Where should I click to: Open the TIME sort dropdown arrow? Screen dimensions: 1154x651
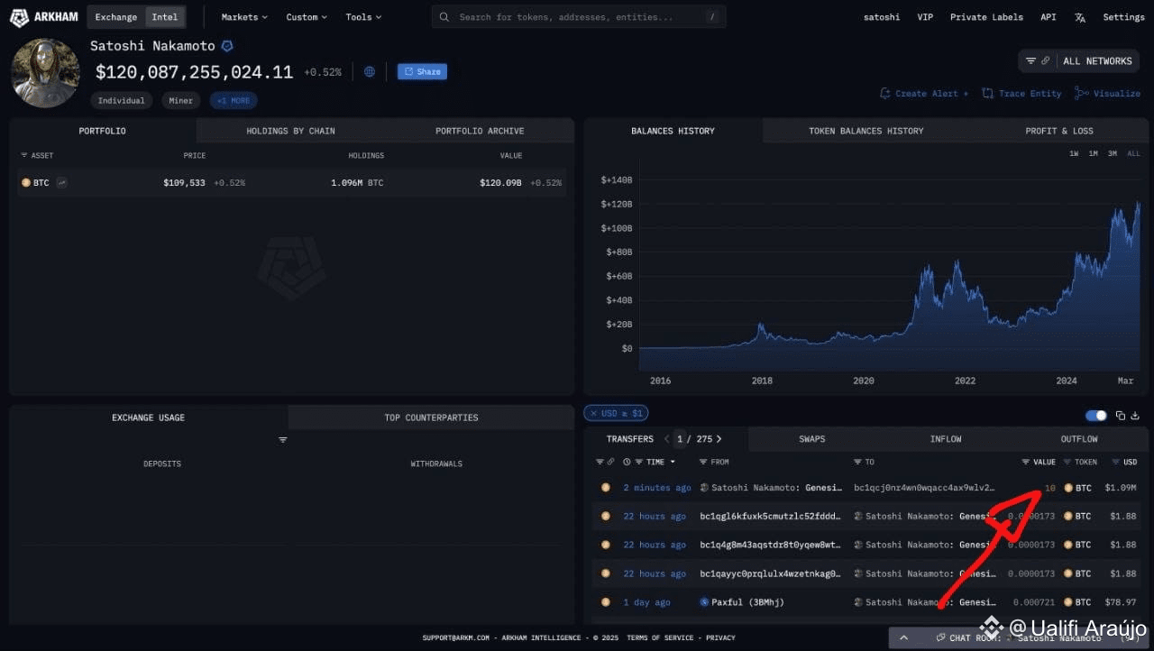click(673, 463)
